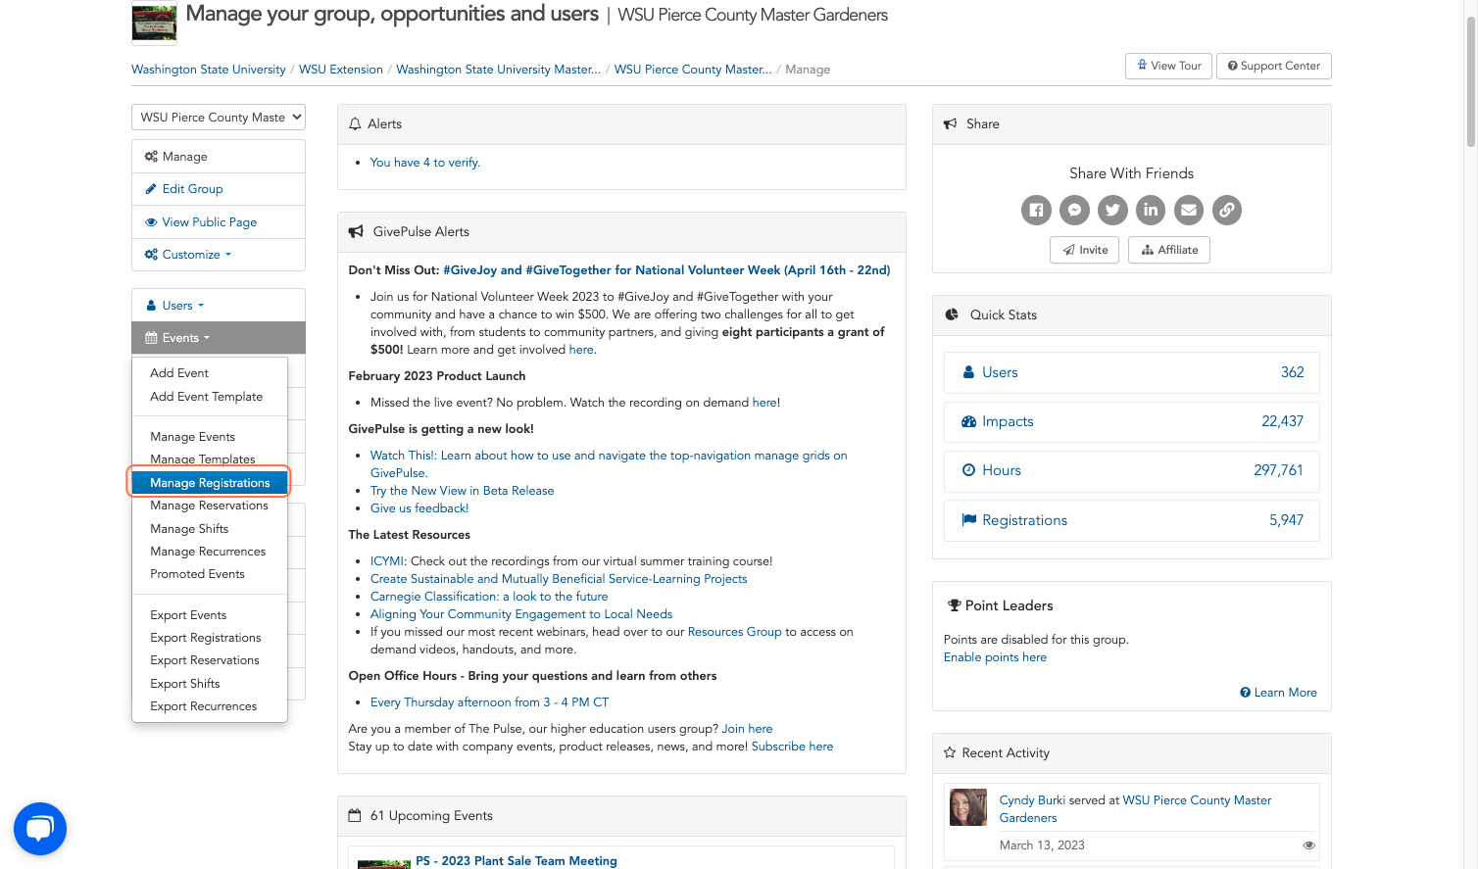Open Washington State University Master... breadcrumb
Viewport: 1478px width, 869px height.
[x=499, y=70]
